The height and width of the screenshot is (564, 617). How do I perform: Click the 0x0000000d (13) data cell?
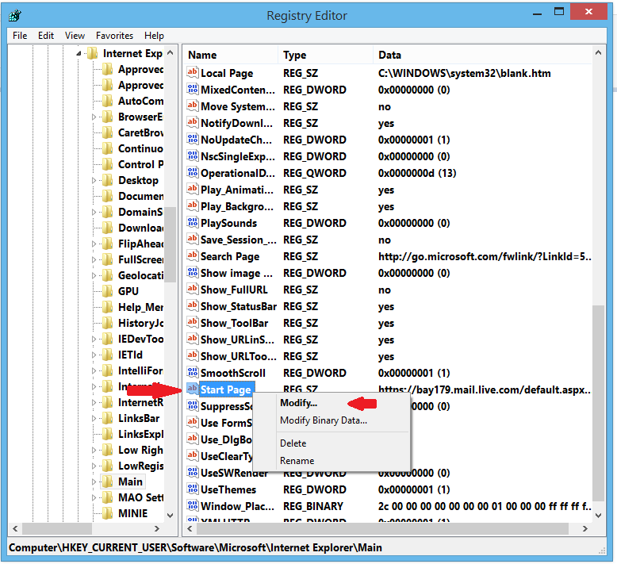click(x=417, y=173)
